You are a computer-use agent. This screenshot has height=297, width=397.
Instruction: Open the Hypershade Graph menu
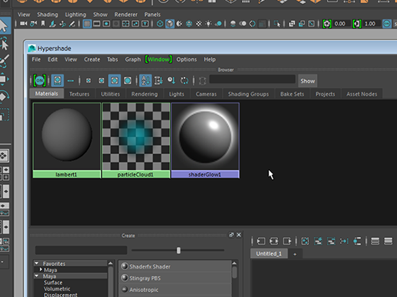[133, 59]
